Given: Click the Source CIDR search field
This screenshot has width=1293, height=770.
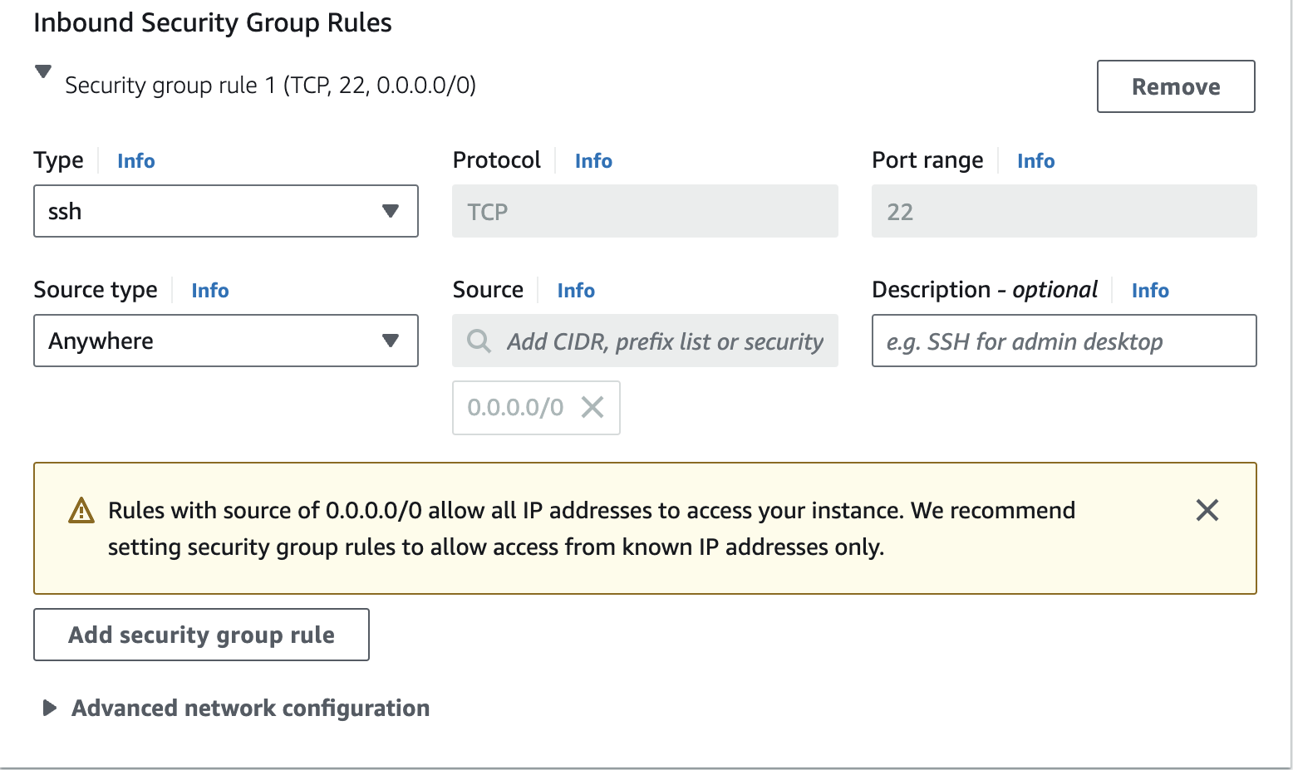Looking at the screenshot, I should 664,341.
